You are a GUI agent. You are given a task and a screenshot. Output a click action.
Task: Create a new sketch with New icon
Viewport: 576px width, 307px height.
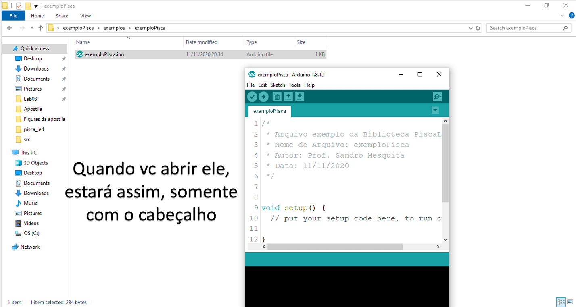277,97
